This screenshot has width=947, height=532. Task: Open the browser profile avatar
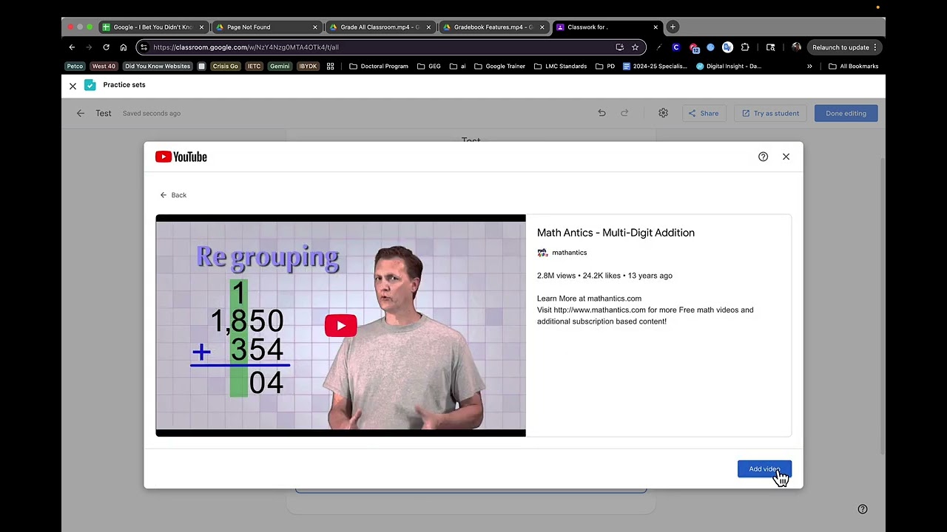coord(796,47)
